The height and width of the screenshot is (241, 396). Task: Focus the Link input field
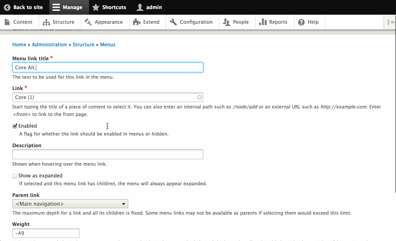108,97
